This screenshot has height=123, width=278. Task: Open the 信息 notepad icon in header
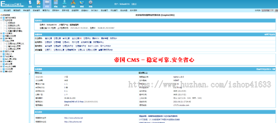(x=39, y=2)
